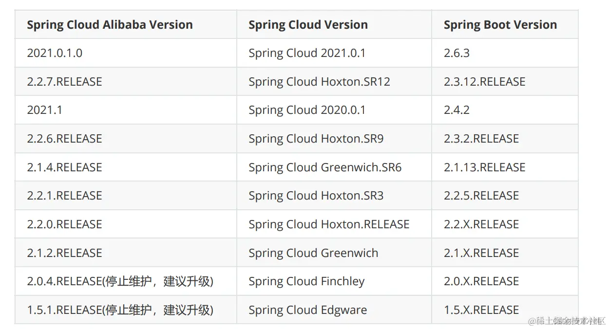609x329 pixels.
Task: Select the 2.2.7.RELEASE cell
Action: pyautogui.click(x=126, y=81)
